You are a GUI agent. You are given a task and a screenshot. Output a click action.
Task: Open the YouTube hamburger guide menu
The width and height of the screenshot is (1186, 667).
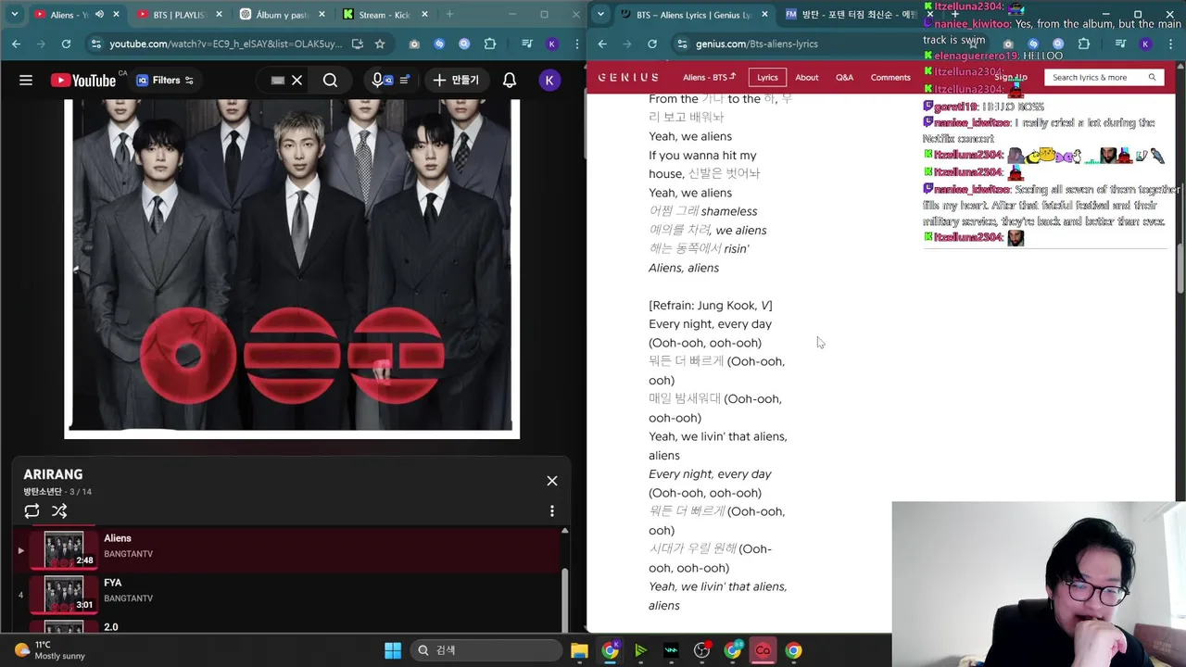pos(26,81)
